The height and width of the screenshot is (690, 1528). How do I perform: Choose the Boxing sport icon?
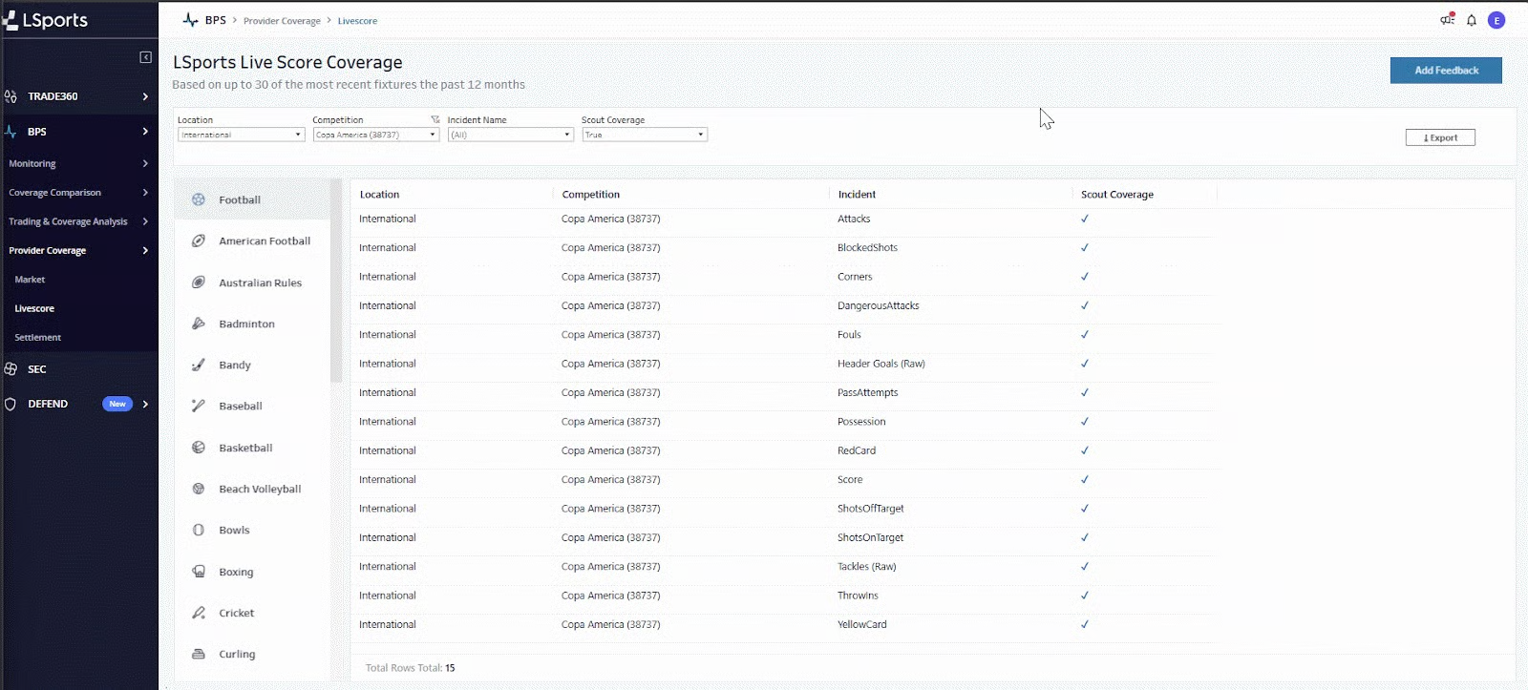click(199, 572)
